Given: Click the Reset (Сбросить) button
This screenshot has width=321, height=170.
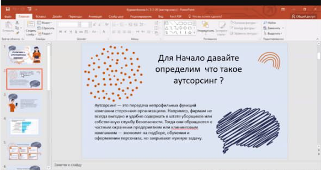Looking at the screenshot, I should (x=46, y=28).
